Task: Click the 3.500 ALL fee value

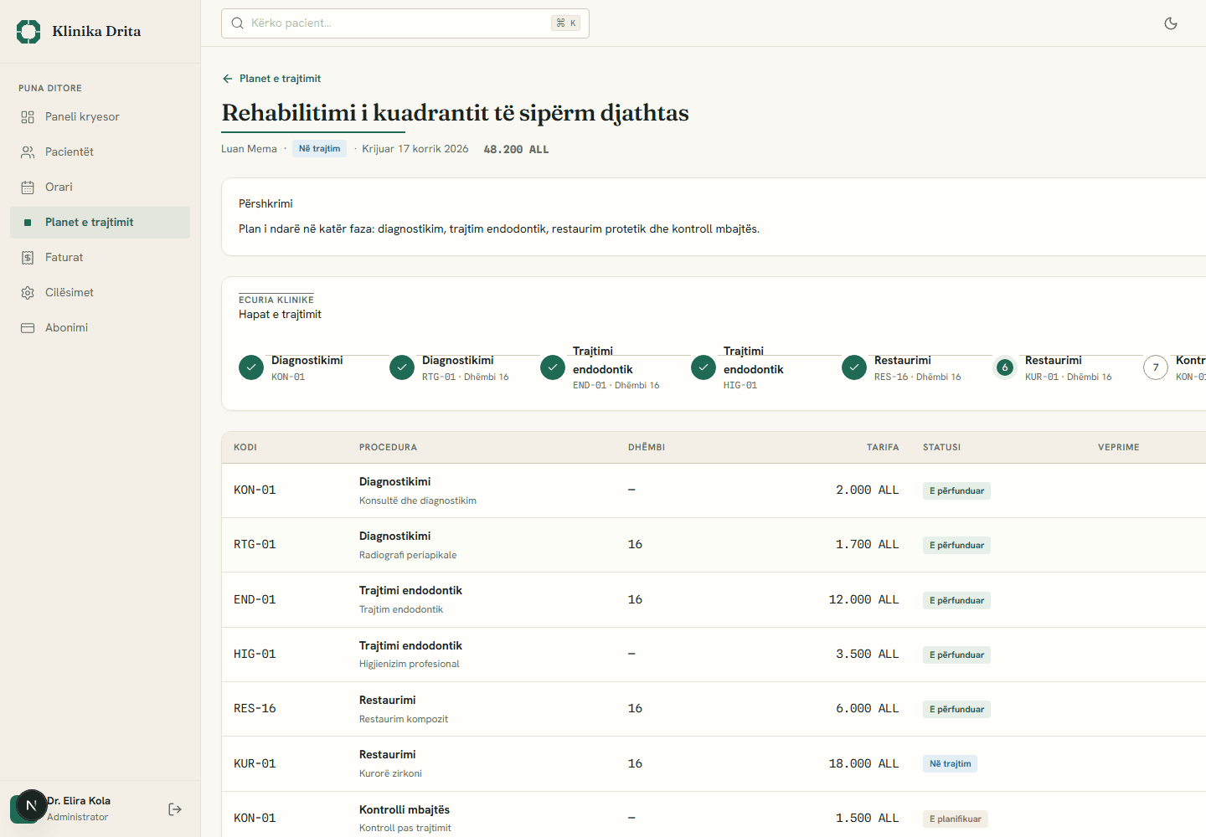Action: pyautogui.click(x=867, y=655)
